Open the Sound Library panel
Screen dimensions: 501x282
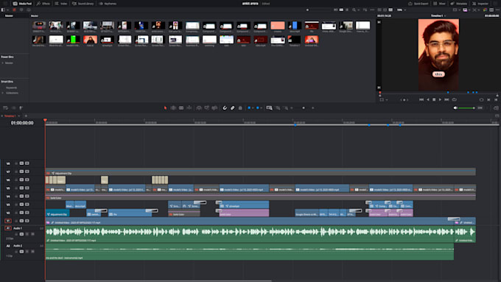[83, 4]
